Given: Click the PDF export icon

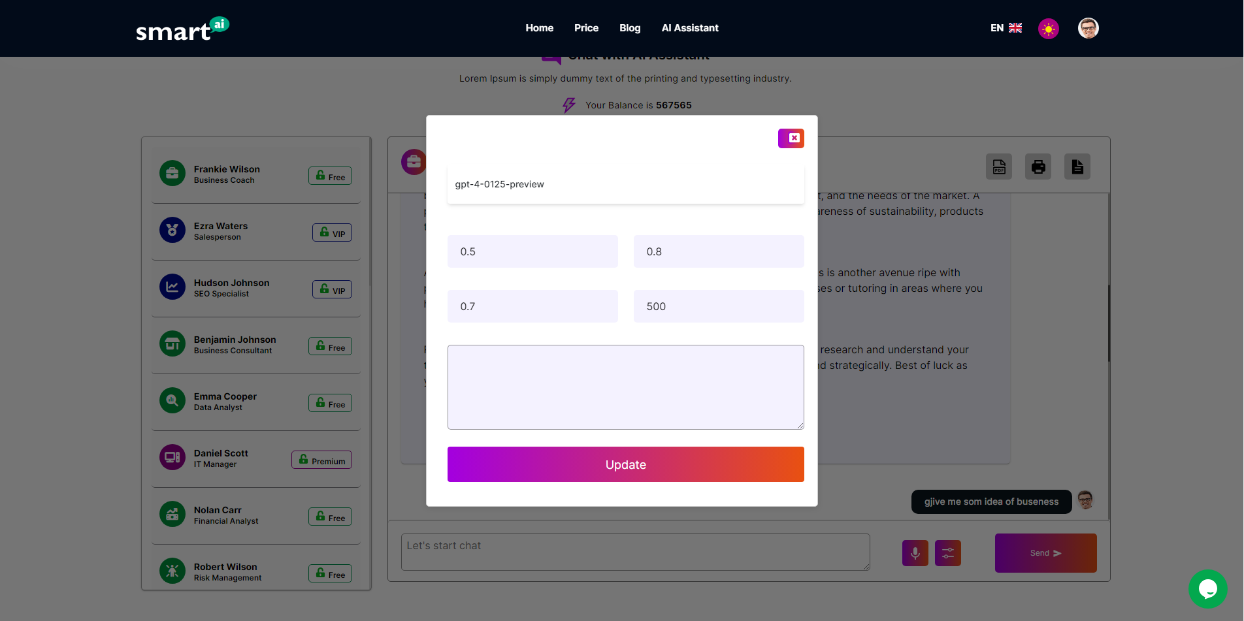Looking at the screenshot, I should point(998,167).
